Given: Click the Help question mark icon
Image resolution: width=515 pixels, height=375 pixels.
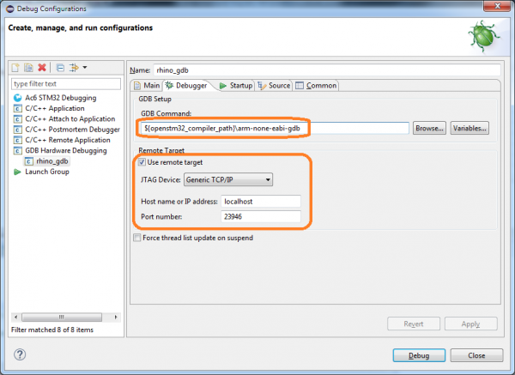Looking at the screenshot, I should click(x=19, y=354).
